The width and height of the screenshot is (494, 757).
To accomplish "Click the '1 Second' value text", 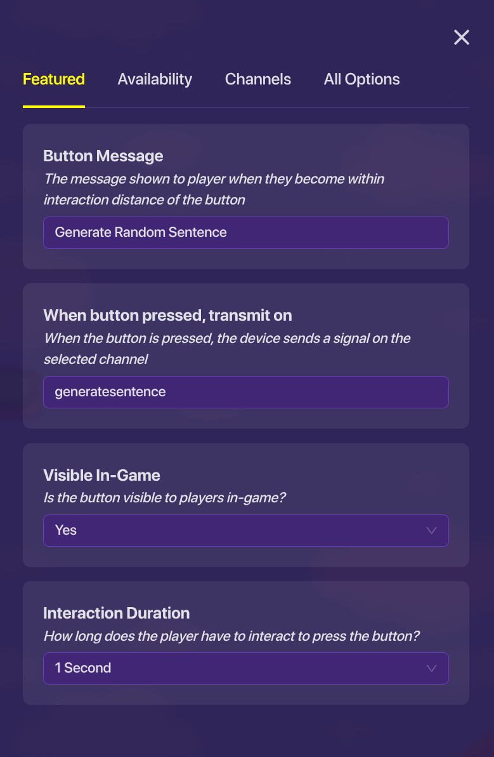I will [x=83, y=668].
